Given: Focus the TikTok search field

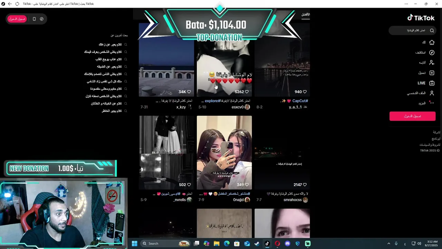Looking at the screenshot, I should click(x=412, y=30).
